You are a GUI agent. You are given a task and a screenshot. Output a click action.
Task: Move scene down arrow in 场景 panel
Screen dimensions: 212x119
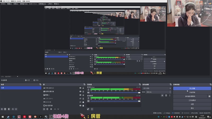pos(16,109)
